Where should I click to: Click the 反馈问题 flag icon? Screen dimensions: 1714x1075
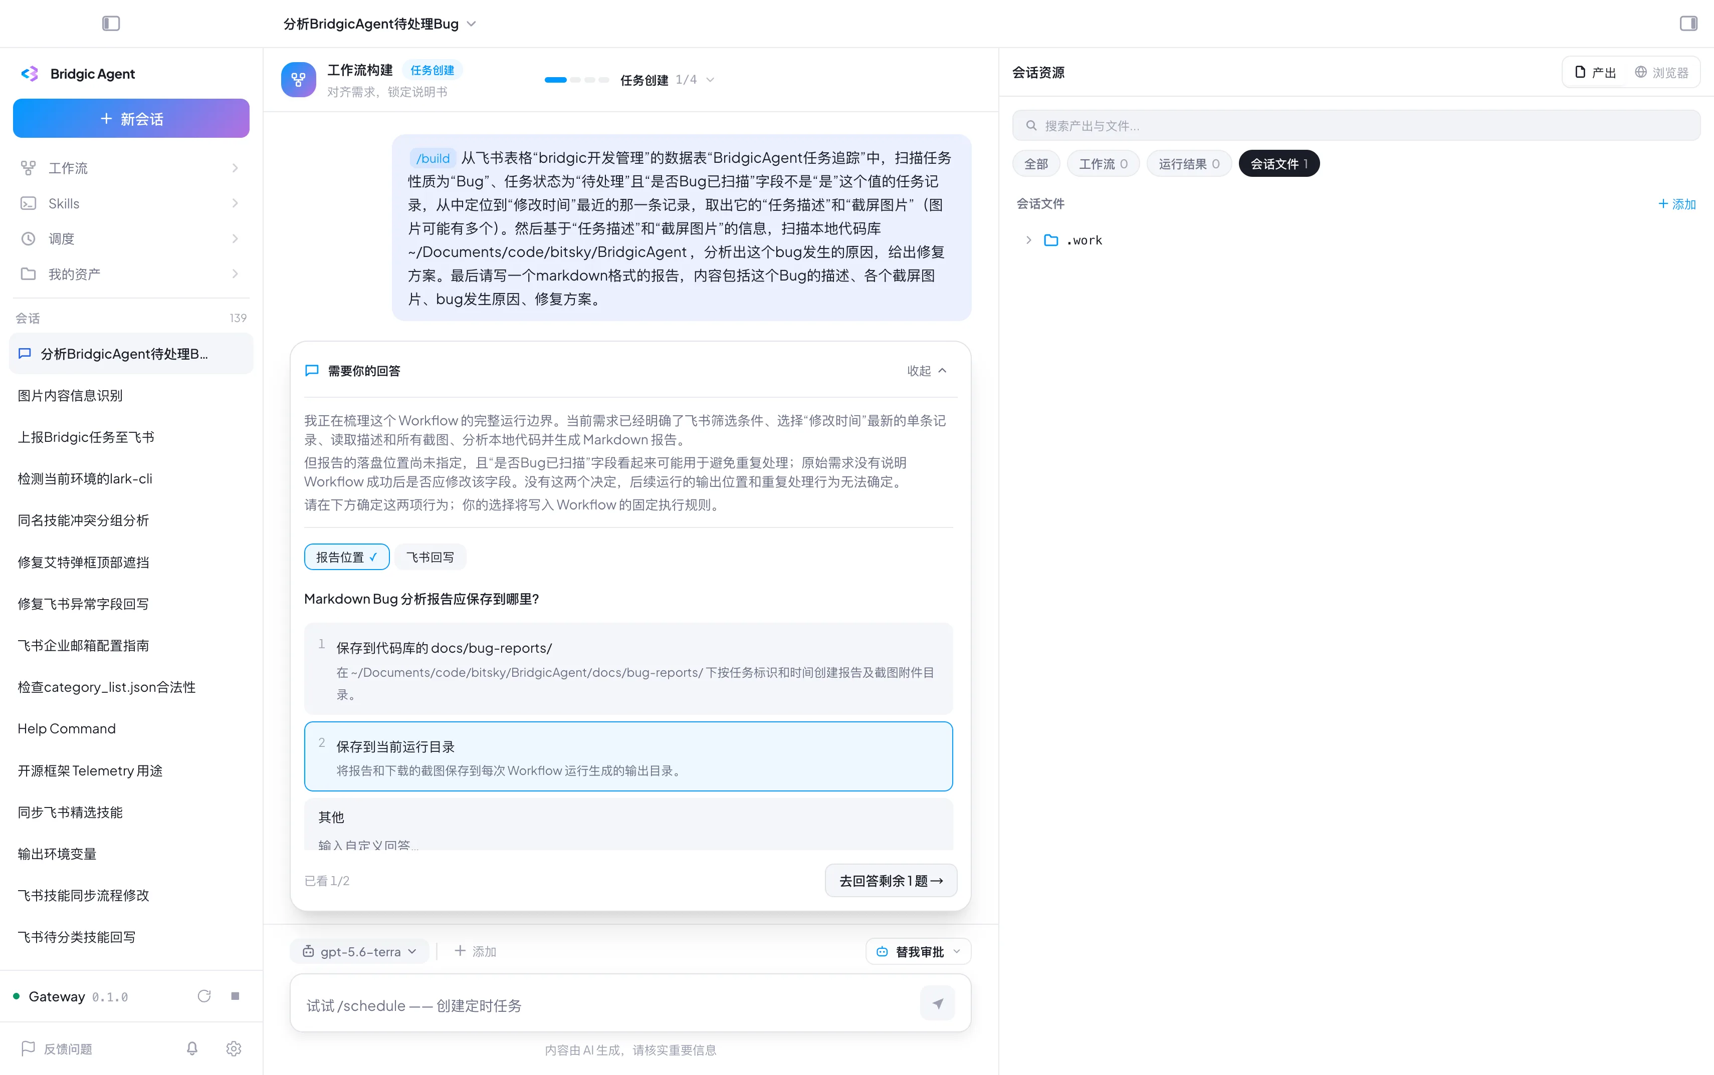tap(28, 1048)
